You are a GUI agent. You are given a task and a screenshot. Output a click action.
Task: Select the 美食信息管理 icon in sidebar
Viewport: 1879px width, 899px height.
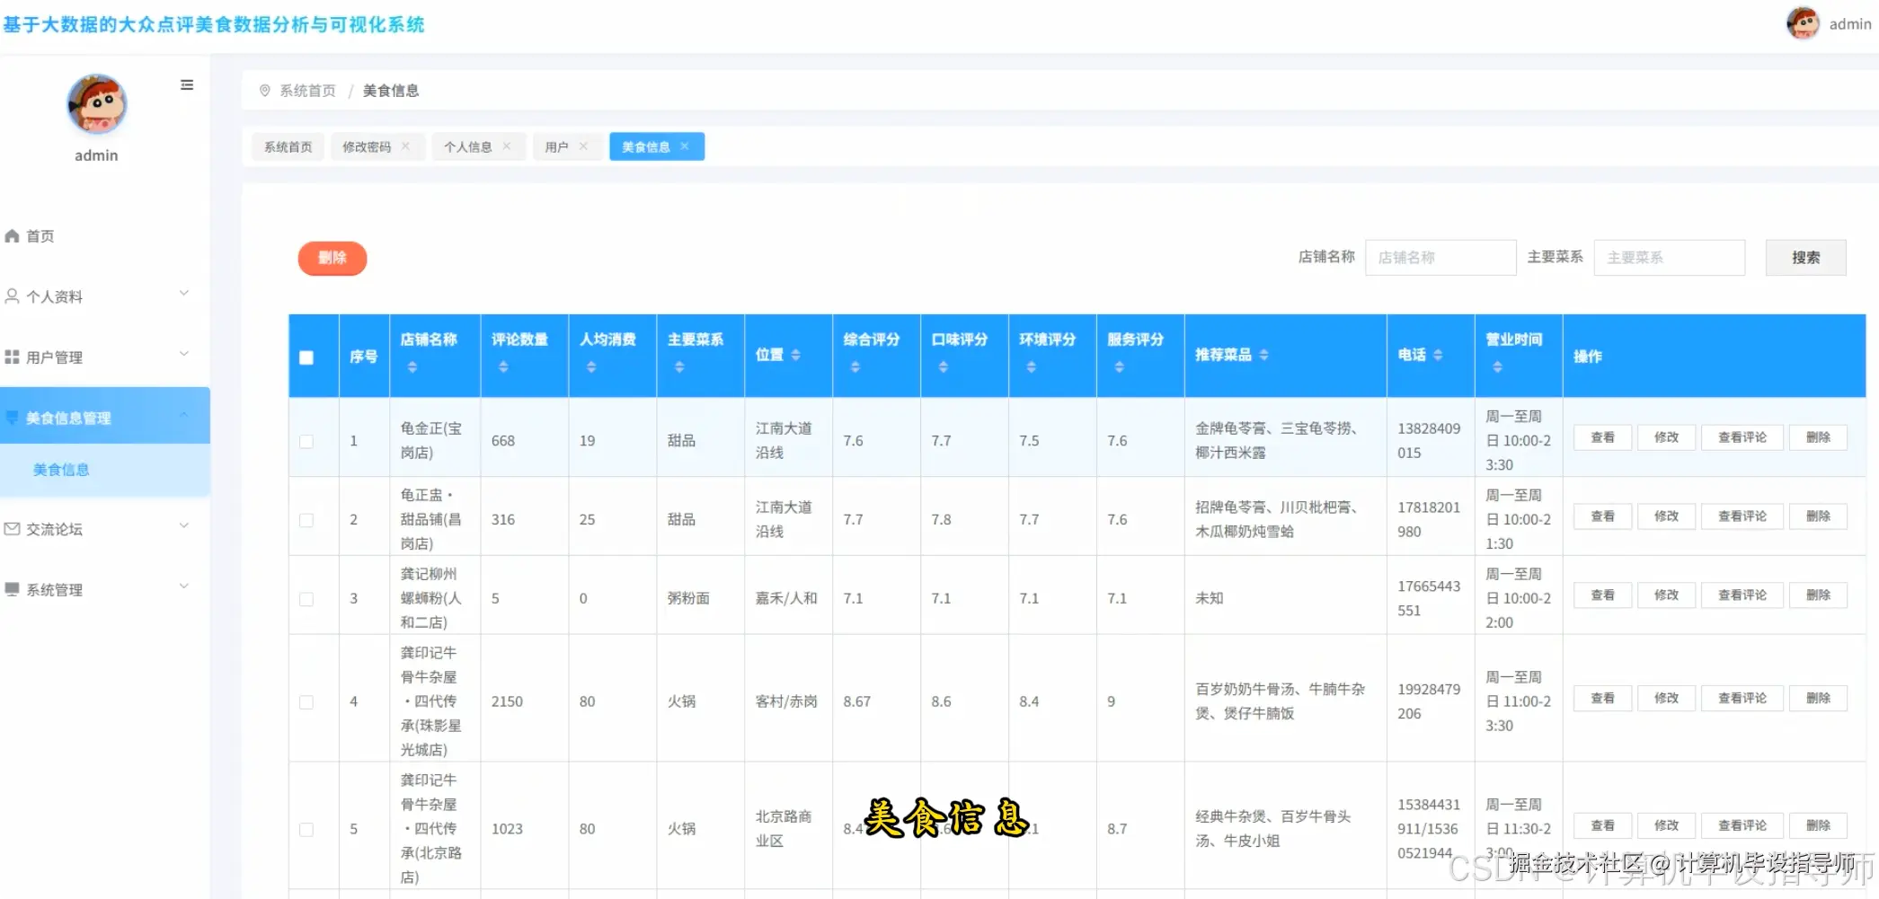pyautogui.click(x=12, y=416)
